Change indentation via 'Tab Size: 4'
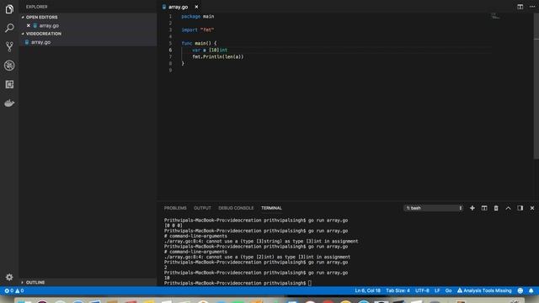Image resolution: width=539 pixels, height=303 pixels. (x=398, y=290)
